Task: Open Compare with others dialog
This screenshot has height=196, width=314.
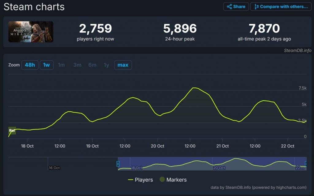Action: click(281, 7)
